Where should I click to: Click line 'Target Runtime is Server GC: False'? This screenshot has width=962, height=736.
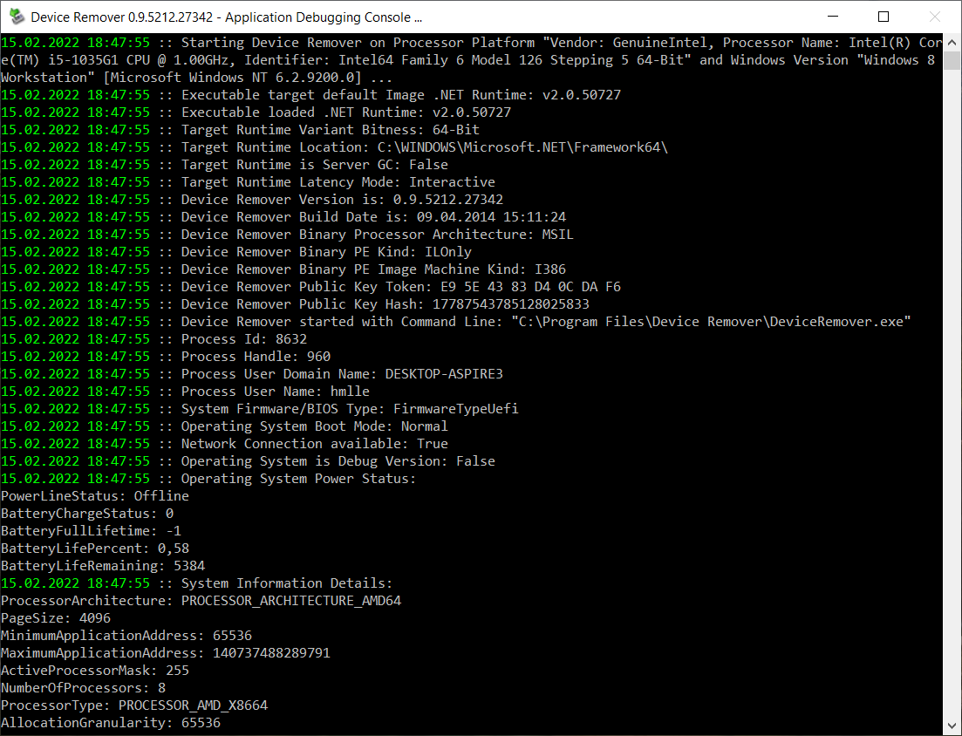click(x=224, y=164)
